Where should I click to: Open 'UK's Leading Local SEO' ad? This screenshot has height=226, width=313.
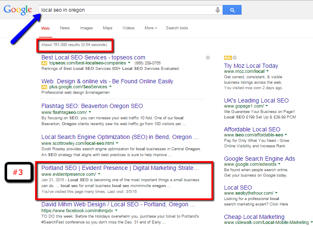coord(256,100)
